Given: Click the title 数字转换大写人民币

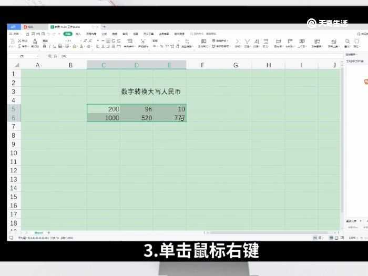Looking at the screenshot, I should pyautogui.click(x=151, y=91).
